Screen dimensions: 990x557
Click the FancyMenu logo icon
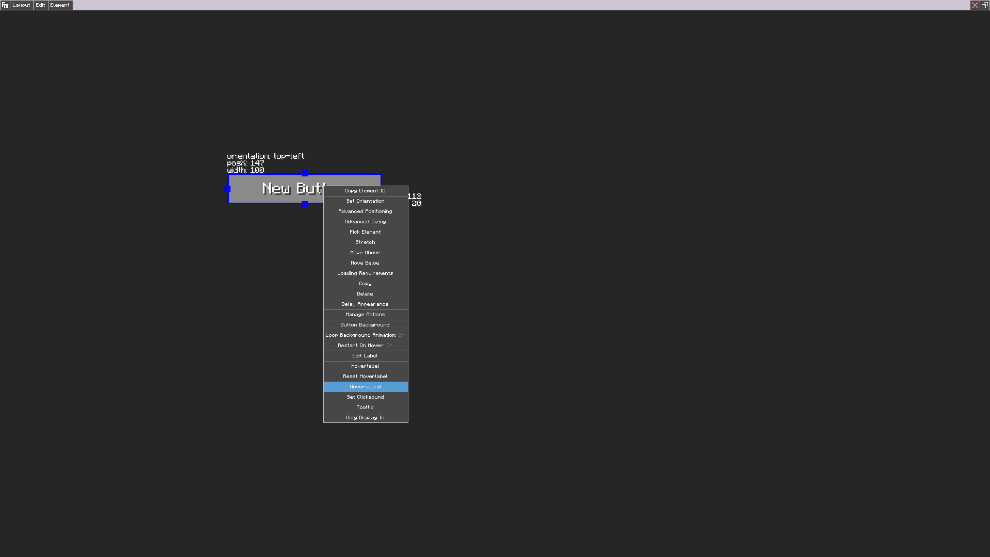[5, 5]
